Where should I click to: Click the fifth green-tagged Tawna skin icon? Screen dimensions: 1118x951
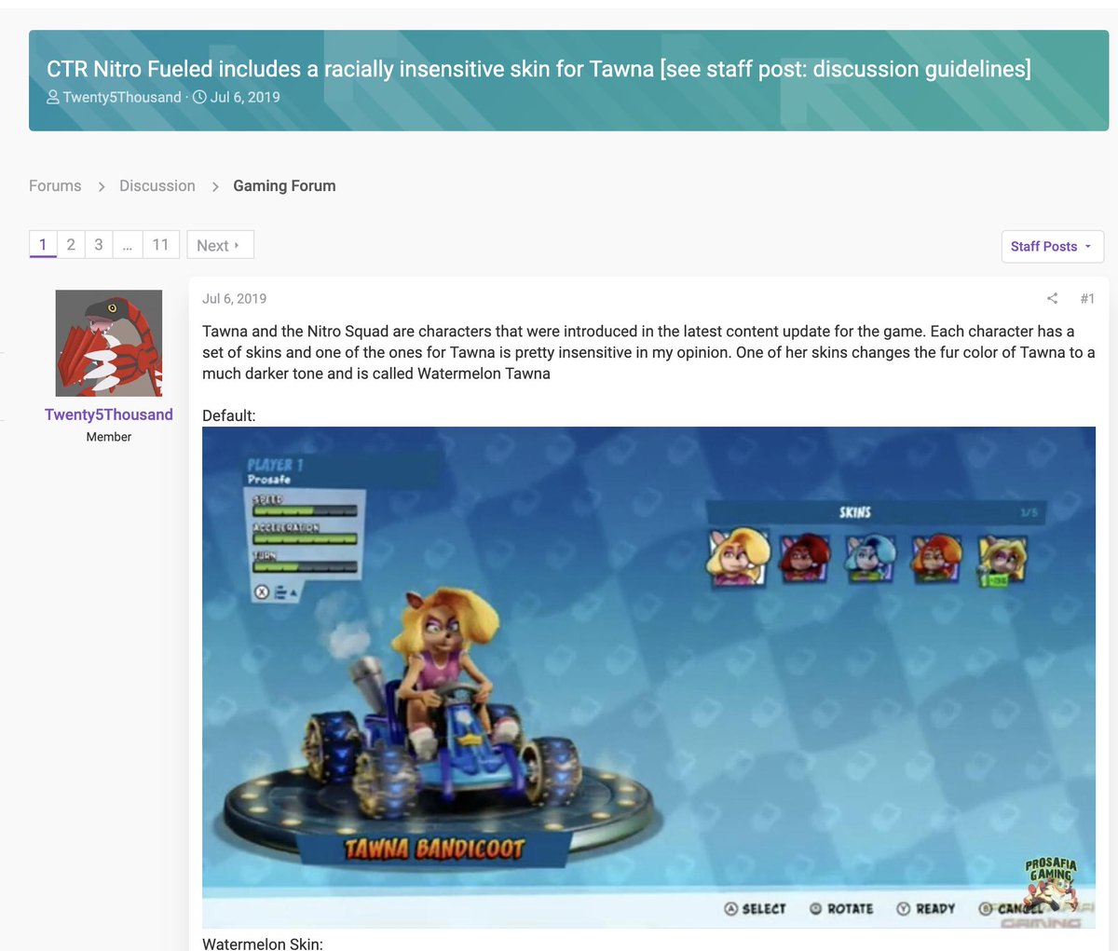click(x=1002, y=559)
